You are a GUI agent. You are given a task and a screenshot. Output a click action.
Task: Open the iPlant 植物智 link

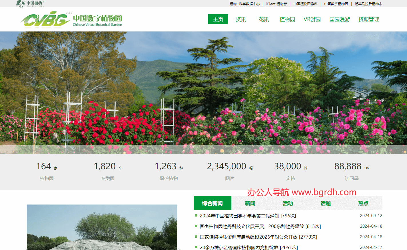point(276,4)
